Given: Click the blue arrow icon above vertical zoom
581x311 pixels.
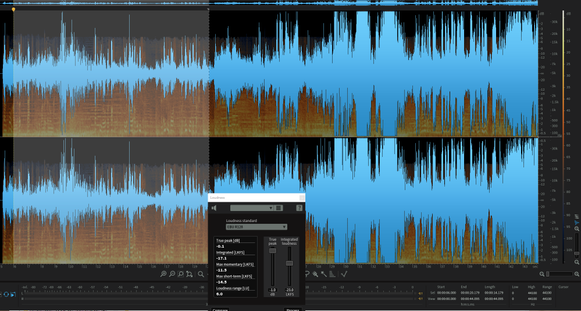Looking at the screenshot, I should click(x=577, y=223).
